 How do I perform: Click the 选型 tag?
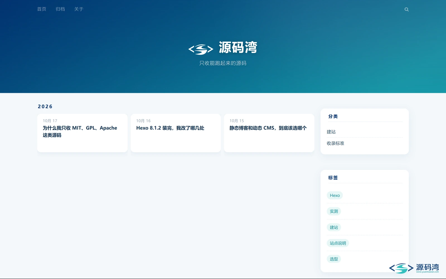click(x=334, y=259)
